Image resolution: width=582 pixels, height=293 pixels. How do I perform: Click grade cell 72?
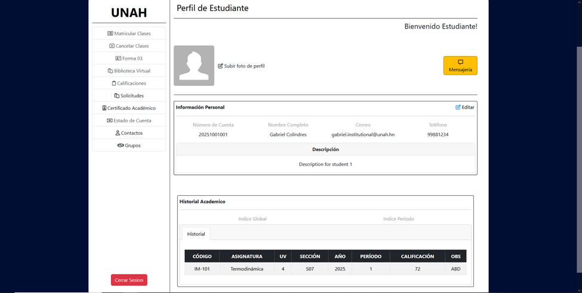coord(418,269)
